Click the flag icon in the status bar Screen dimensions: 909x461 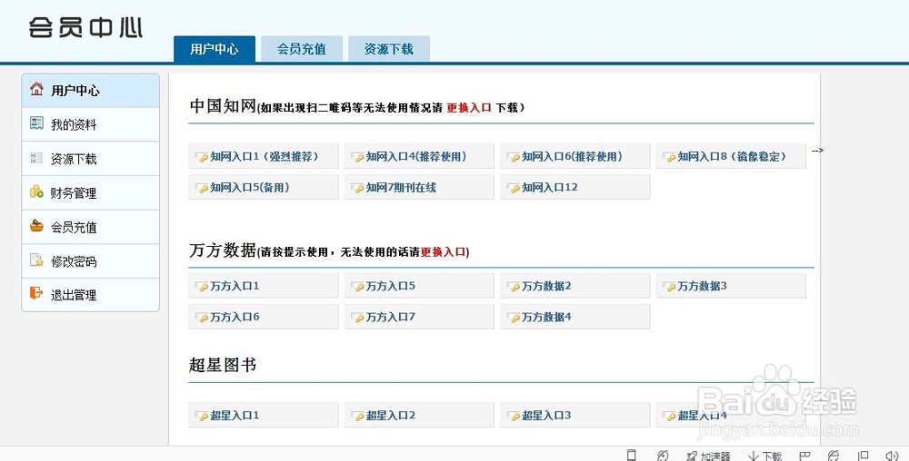coord(804,456)
